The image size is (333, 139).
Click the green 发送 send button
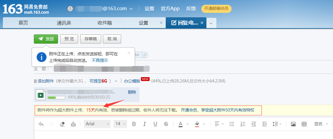46,39
